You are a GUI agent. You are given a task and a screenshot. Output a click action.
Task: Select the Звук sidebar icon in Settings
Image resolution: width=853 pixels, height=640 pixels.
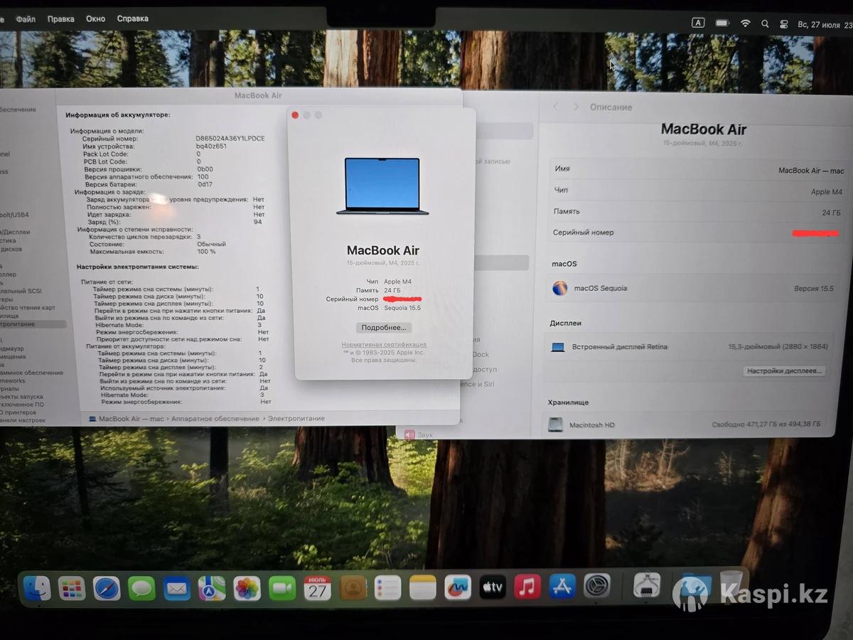click(409, 434)
